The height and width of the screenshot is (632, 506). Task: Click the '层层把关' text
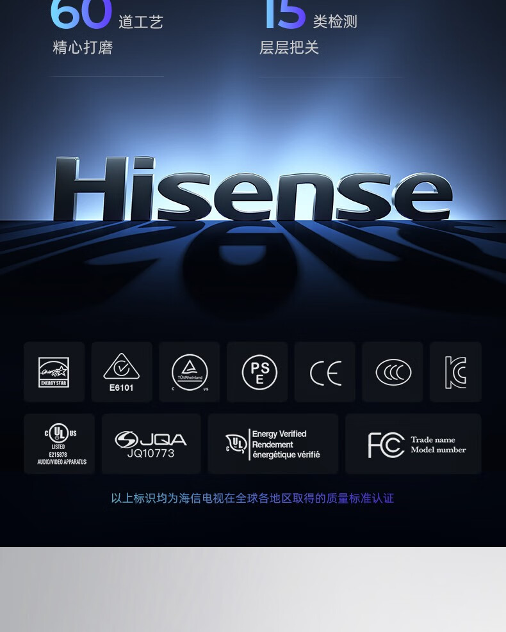coord(289,47)
